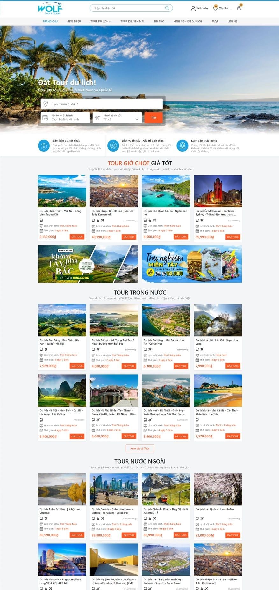Screen dimensions: 279x590
Task: Click the search magnifier icon in header
Action: point(167,8)
